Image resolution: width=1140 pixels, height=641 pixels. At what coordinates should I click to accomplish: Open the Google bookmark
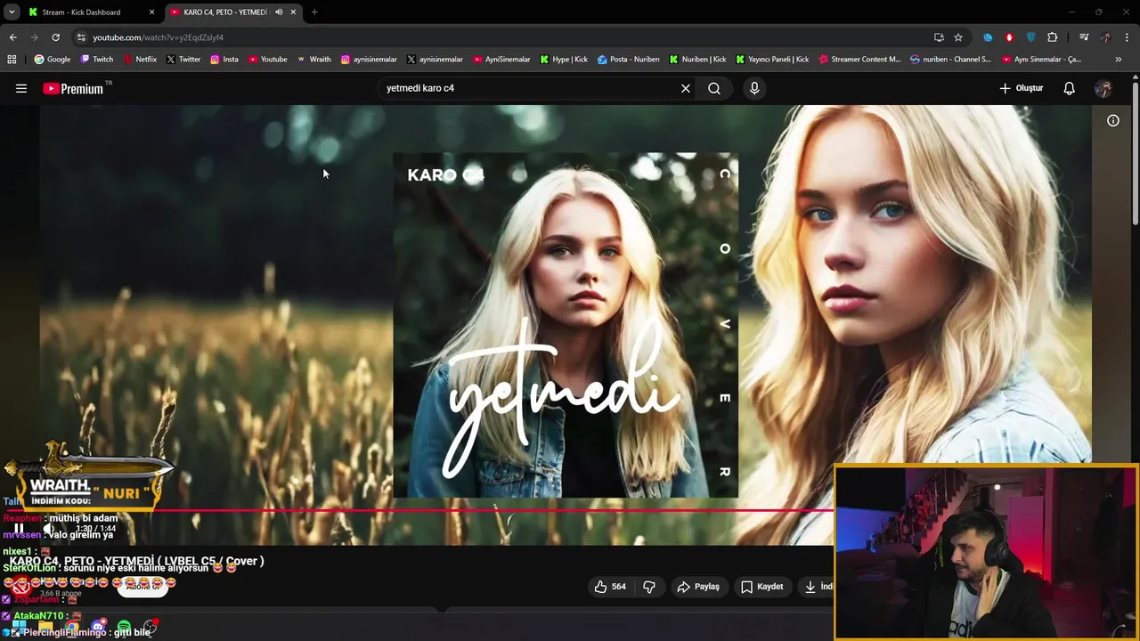coord(53,60)
